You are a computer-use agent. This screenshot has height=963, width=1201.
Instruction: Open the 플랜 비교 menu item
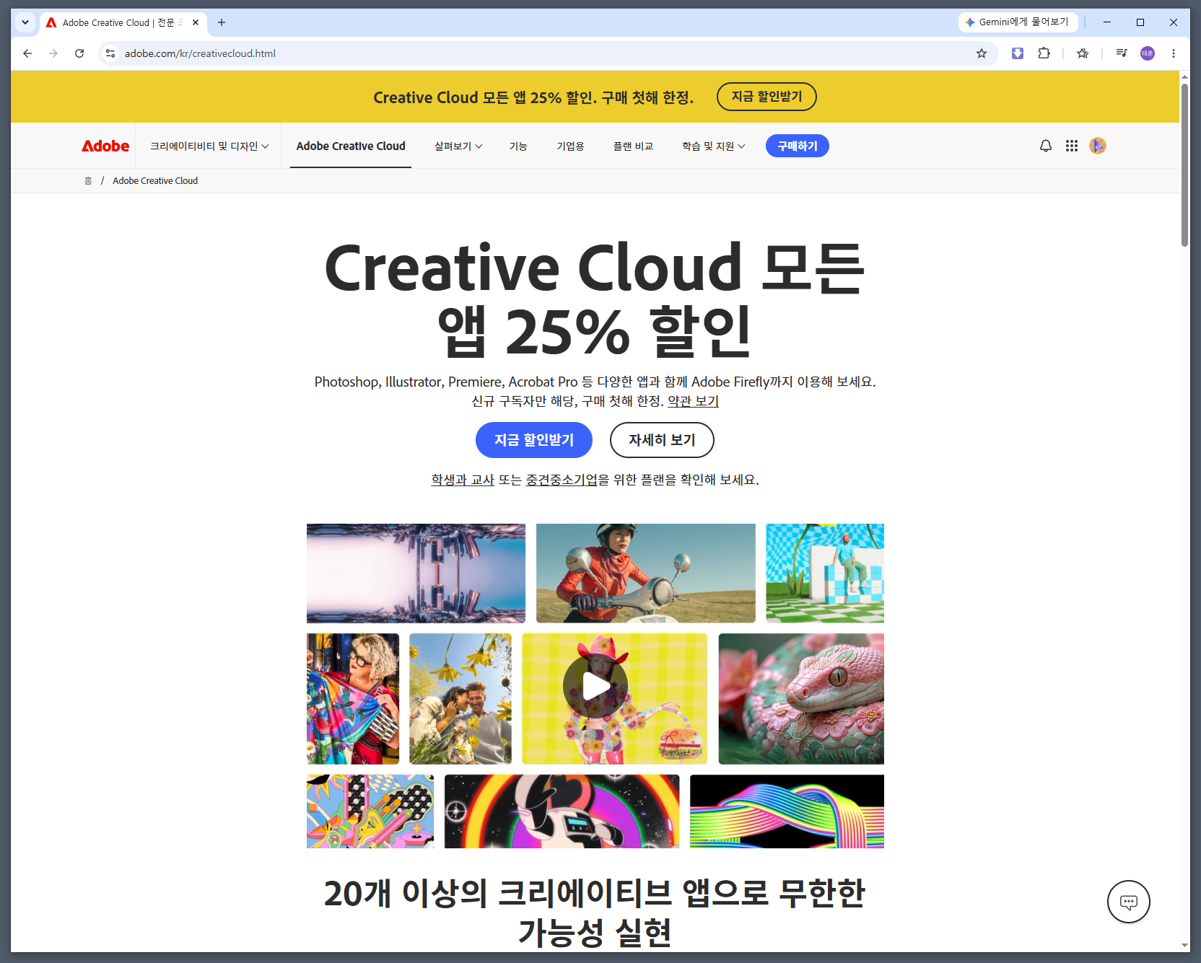point(633,146)
